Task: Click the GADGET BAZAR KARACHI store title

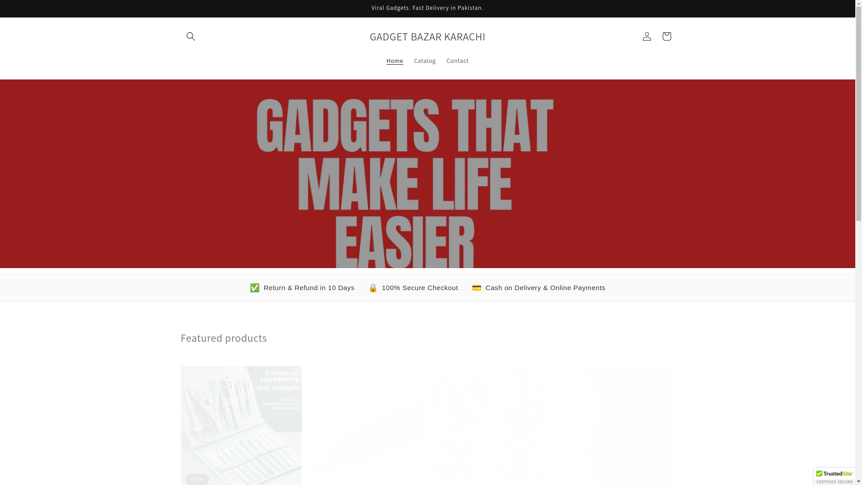Action: [427, 36]
